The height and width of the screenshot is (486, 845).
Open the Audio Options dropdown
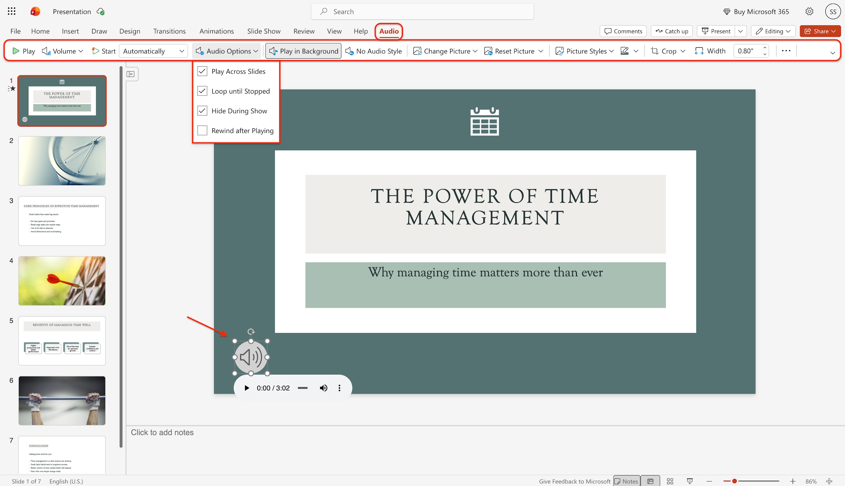[x=226, y=51]
